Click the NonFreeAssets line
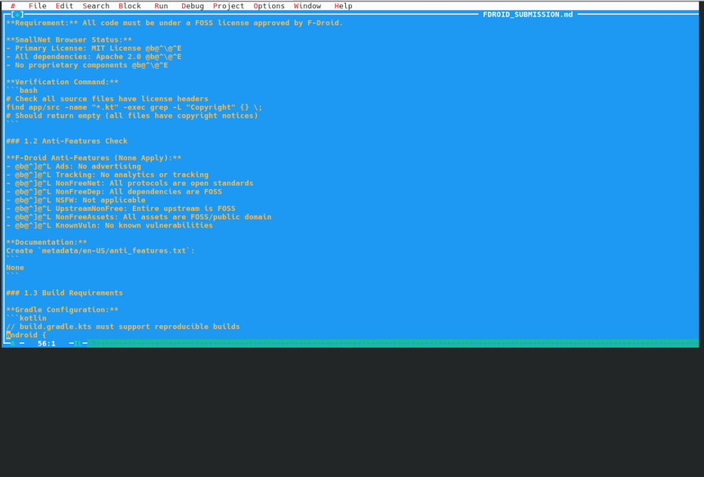704x477 pixels. point(138,217)
